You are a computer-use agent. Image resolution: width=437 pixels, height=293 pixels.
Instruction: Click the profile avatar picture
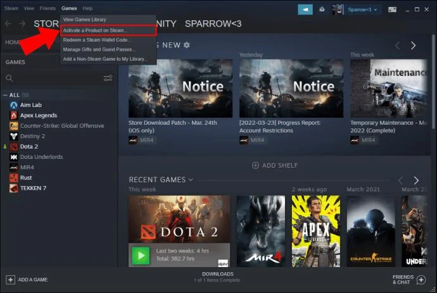click(338, 9)
